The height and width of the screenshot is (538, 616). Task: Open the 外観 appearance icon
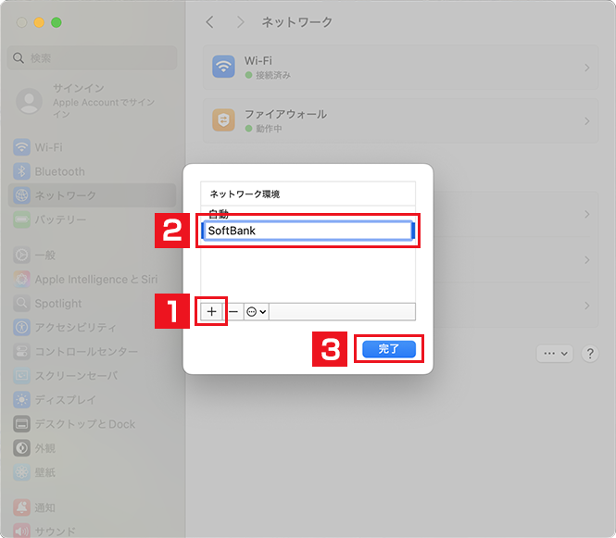coord(21,448)
